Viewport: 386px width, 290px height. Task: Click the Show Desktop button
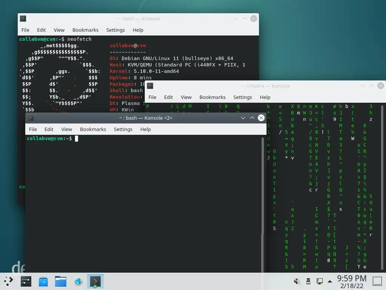click(x=377, y=281)
